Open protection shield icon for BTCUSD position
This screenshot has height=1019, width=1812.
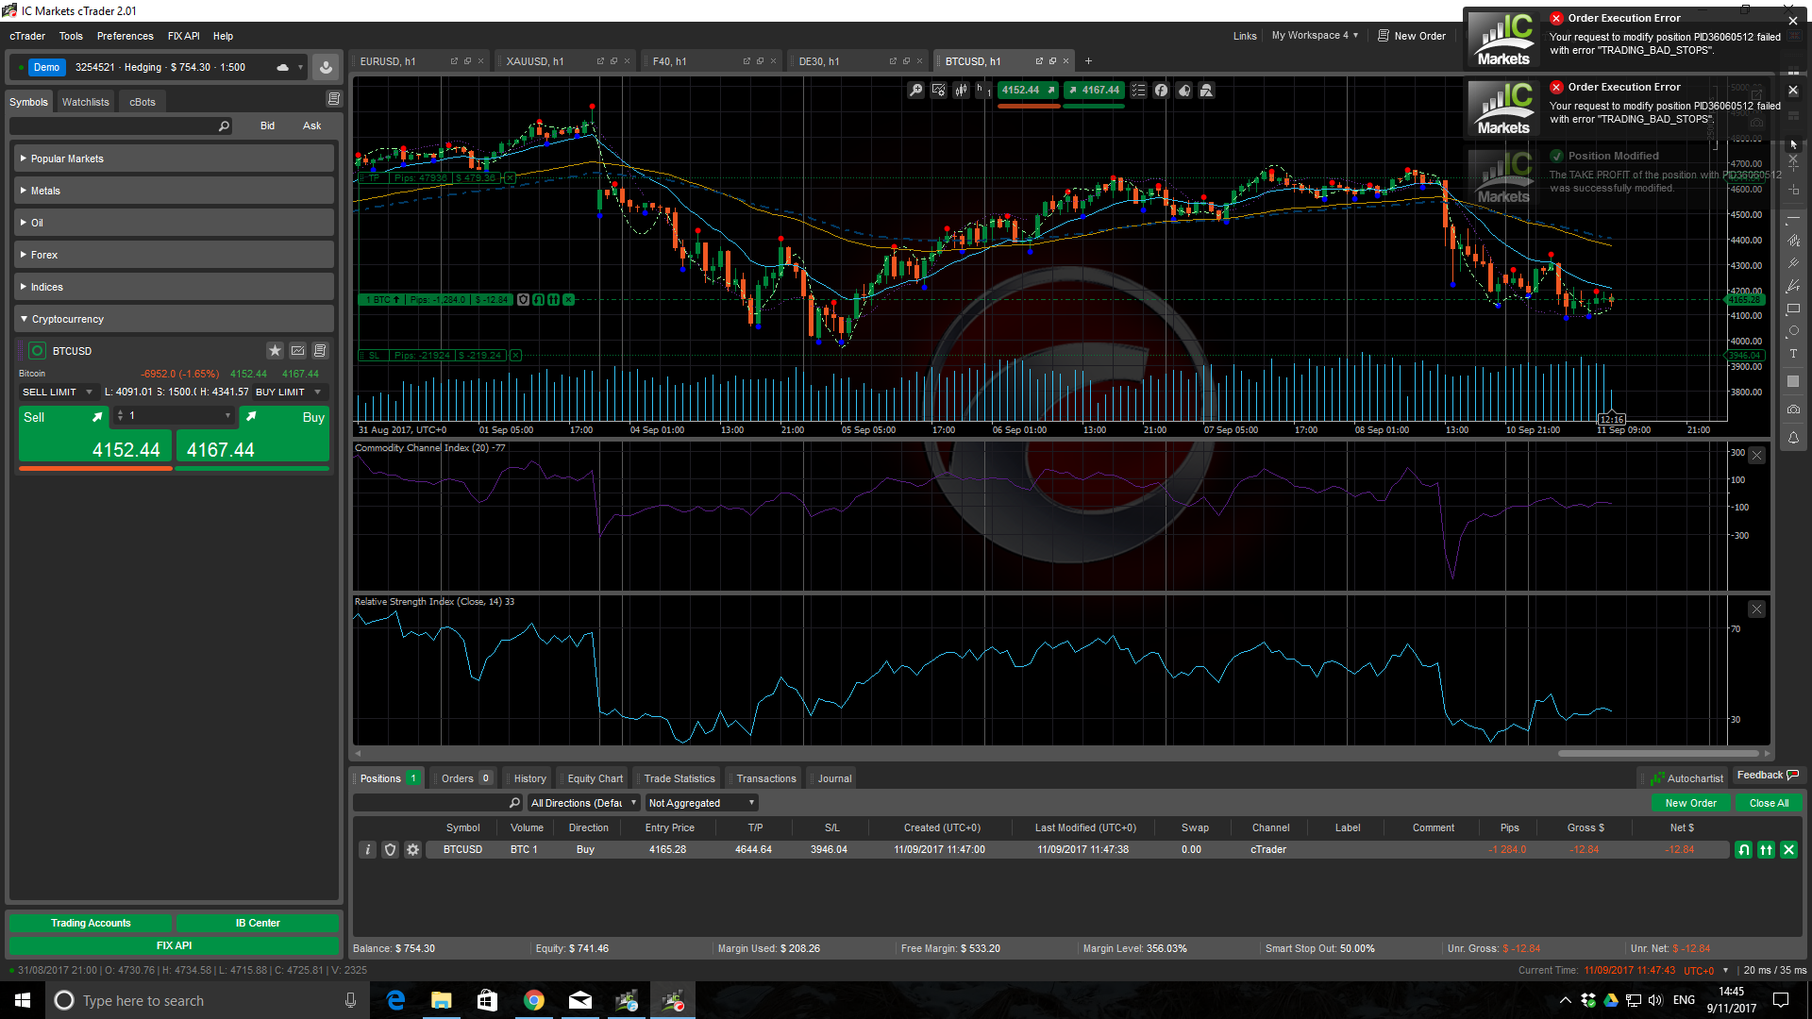coord(390,850)
